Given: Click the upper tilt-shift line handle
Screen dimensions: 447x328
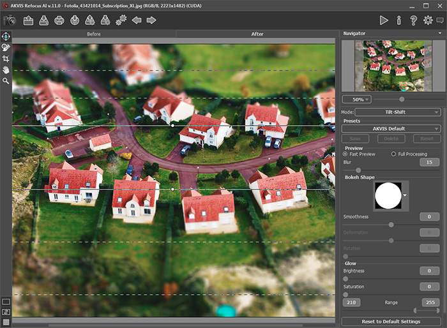Looking at the screenshot, I should pos(172,125).
